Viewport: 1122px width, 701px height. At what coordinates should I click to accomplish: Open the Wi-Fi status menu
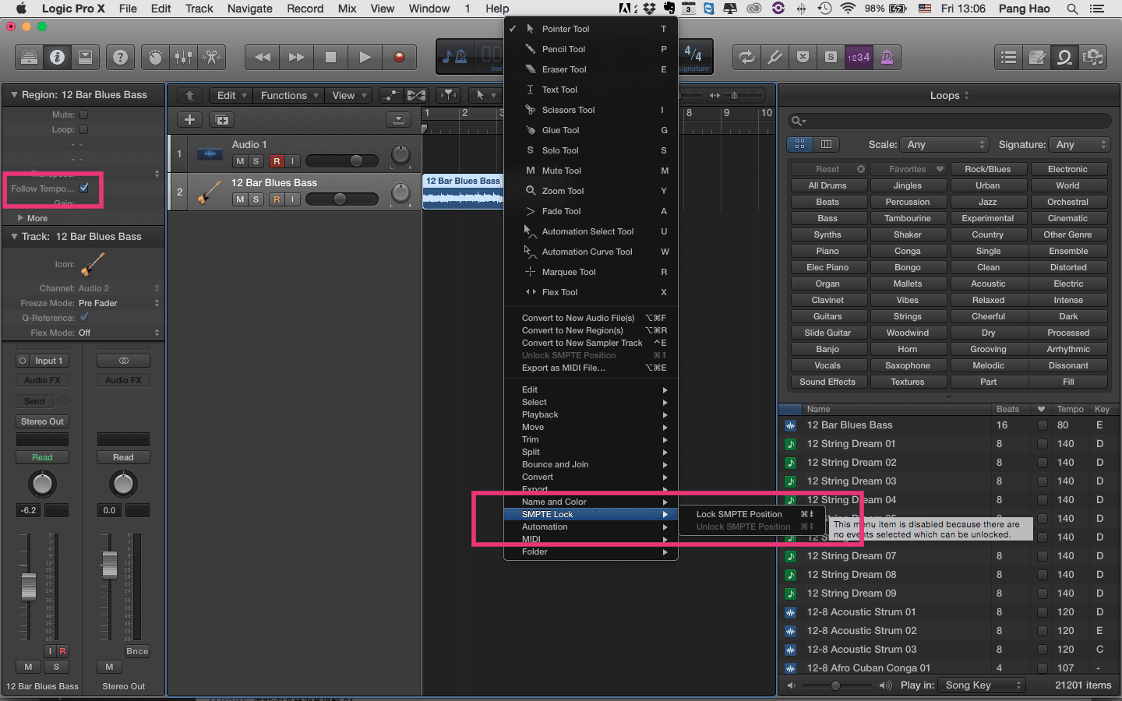tap(849, 9)
